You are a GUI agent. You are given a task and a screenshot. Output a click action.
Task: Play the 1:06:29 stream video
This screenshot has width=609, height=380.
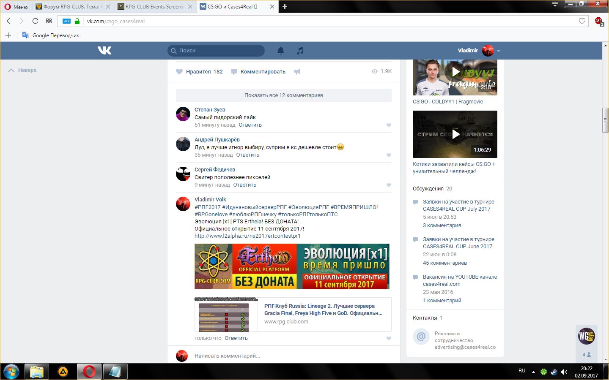point(455,134)
